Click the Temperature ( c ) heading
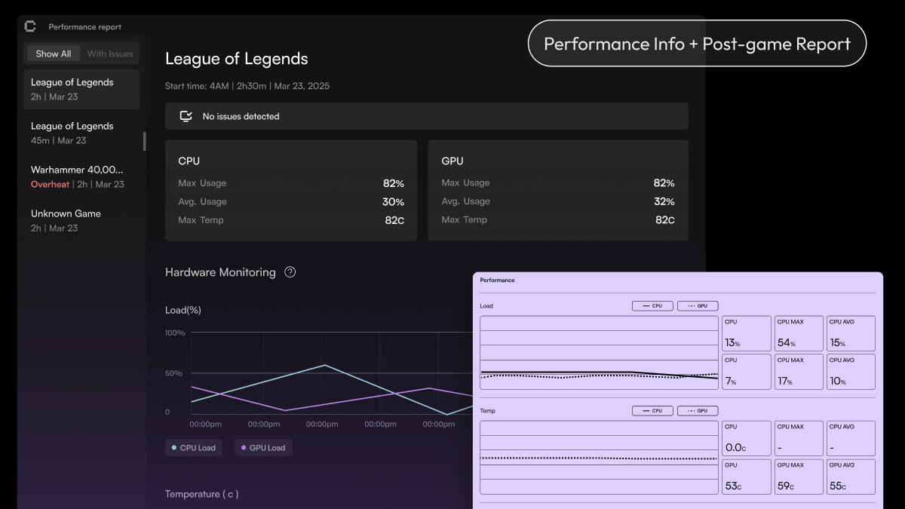This screenshot has height=509, width=905. [202, 494]
